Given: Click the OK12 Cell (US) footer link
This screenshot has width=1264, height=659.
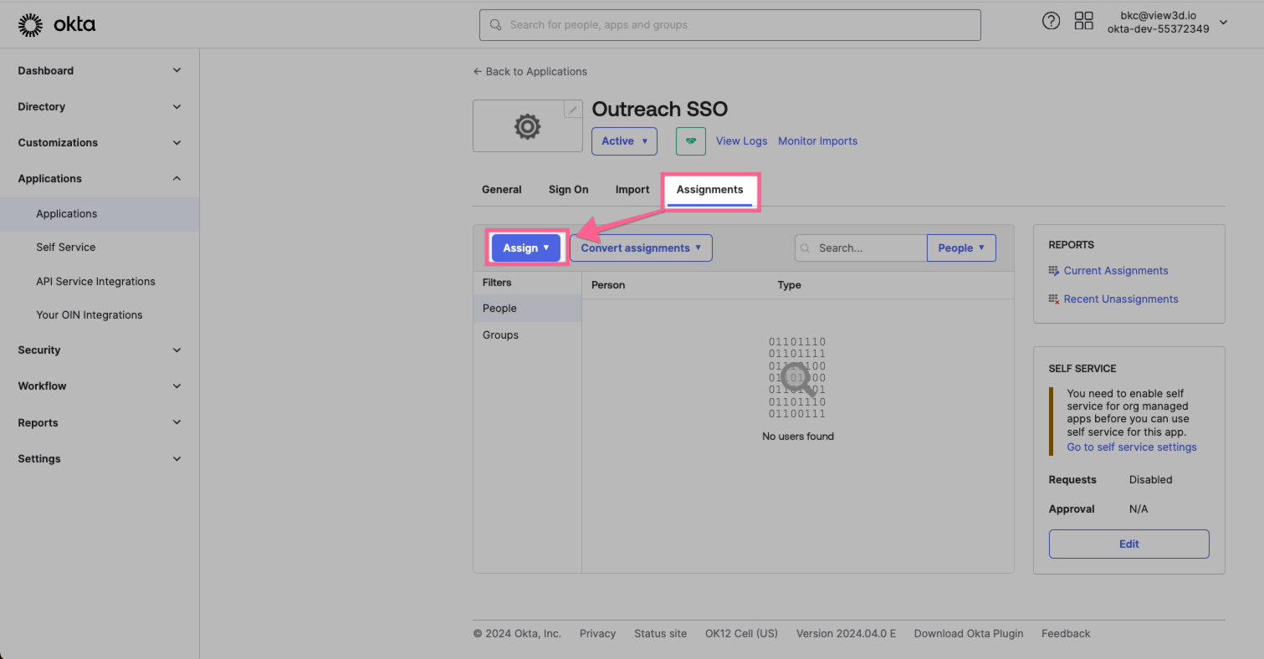Looking at the screenshot, I should (741, 634).
